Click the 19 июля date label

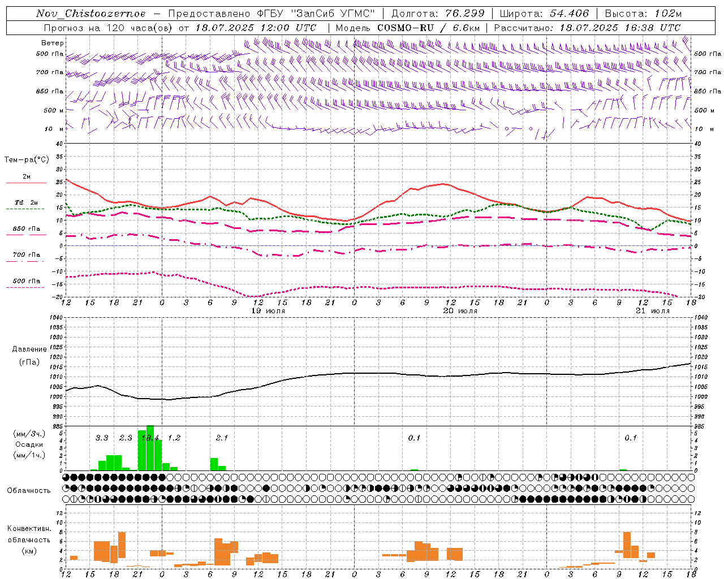269,311
